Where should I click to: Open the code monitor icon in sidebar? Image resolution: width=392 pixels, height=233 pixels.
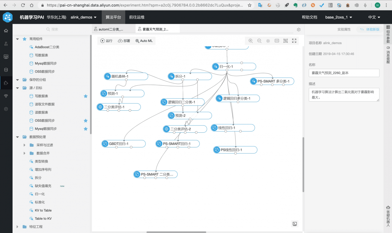click(6, 57)
